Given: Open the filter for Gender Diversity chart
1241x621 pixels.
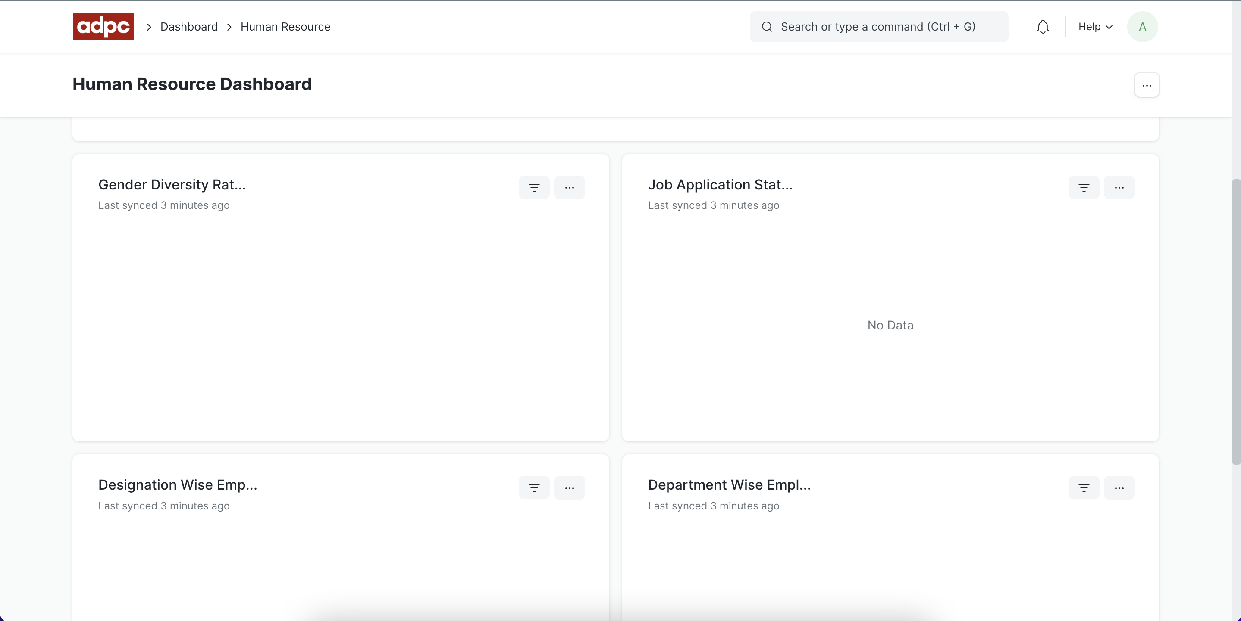Looking at the screenshot, I should pyautogui.click(x=534, y=187).
